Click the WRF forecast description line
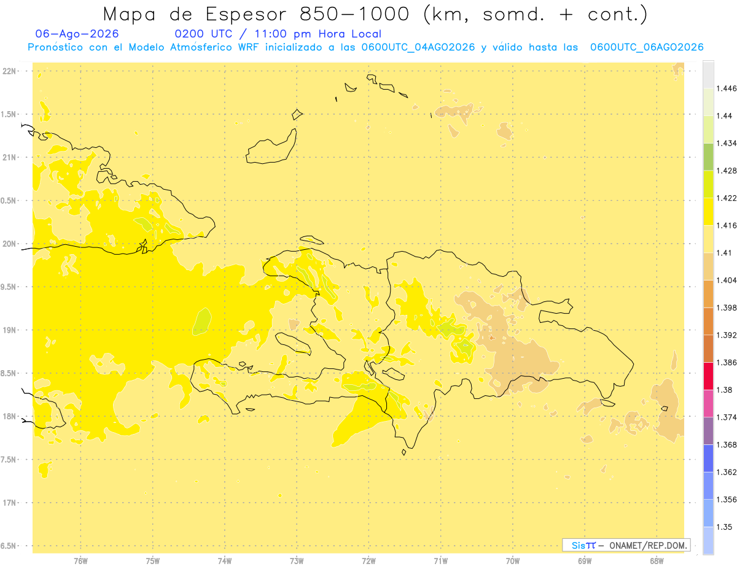The image size is (737, 569). point(365,47)
